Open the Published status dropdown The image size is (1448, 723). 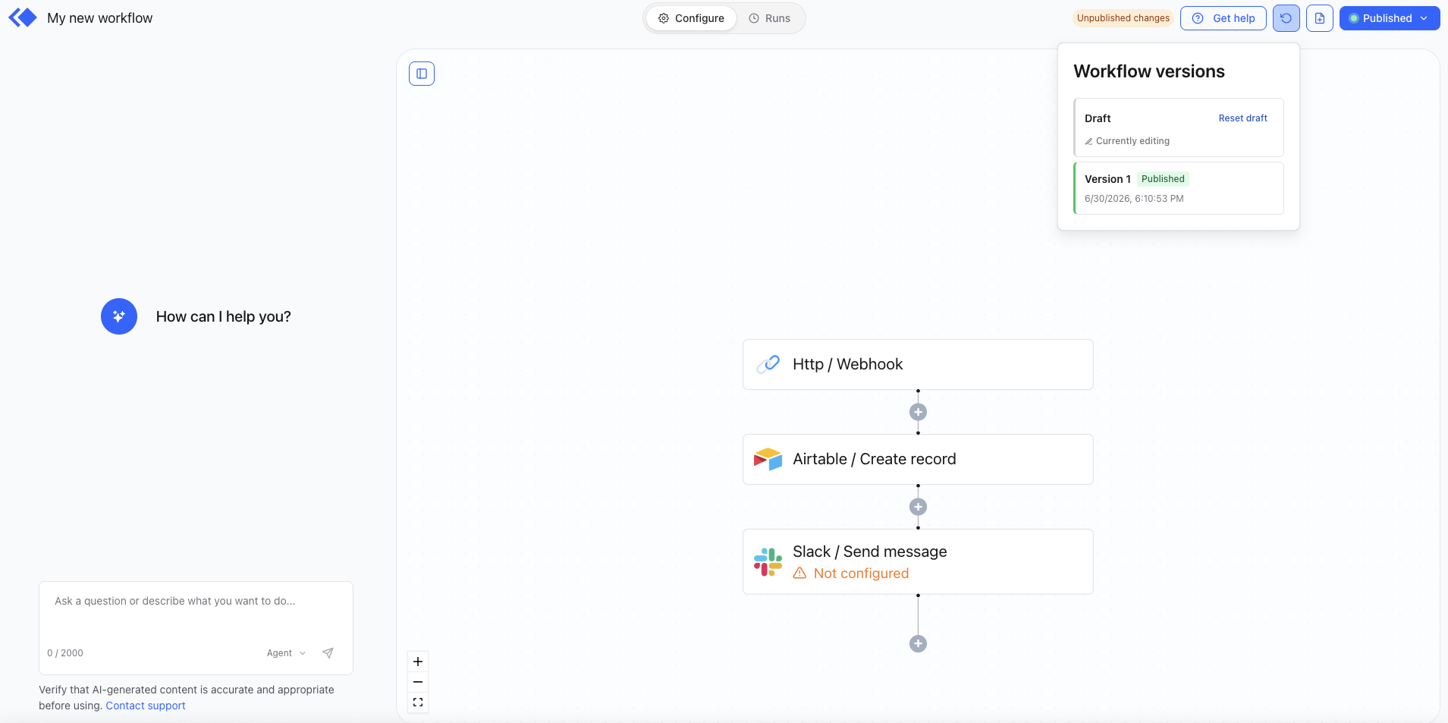pyautogui.click(x=1390, y=18)
